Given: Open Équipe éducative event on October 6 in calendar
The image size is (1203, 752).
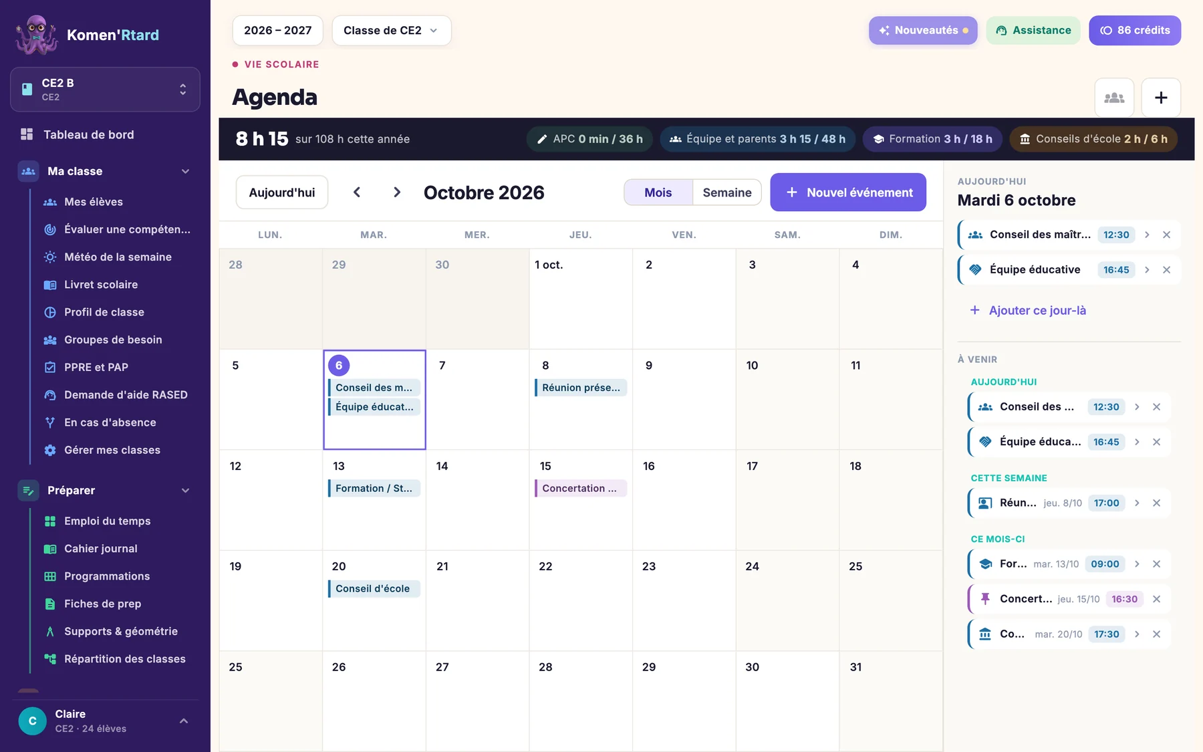Looking at the screenshot, I should point(374,407).
